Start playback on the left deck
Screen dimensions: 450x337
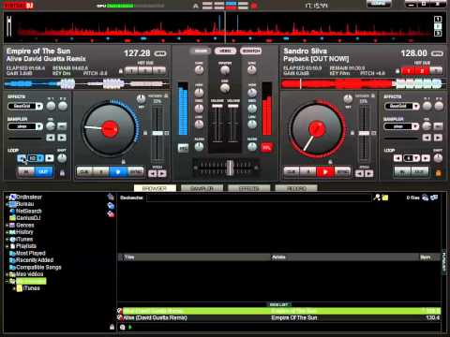118,171
